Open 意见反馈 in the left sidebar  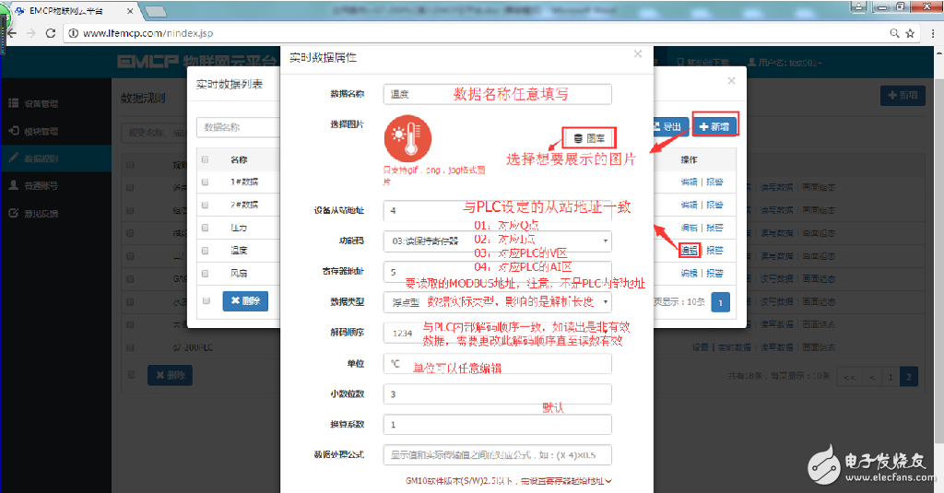41,213
